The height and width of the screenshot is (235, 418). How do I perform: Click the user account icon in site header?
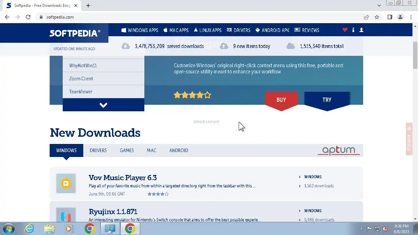[x=361, y=30]
